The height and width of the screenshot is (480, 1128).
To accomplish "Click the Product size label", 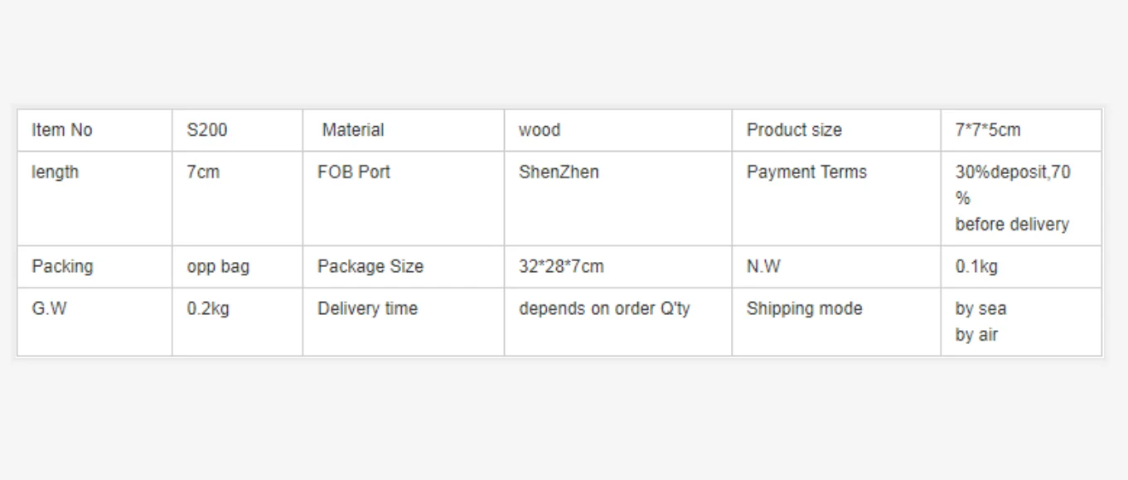I will 794,130.
